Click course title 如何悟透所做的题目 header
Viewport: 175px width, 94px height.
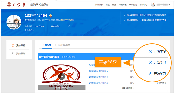pyautogui.click(x=49, y=57)
